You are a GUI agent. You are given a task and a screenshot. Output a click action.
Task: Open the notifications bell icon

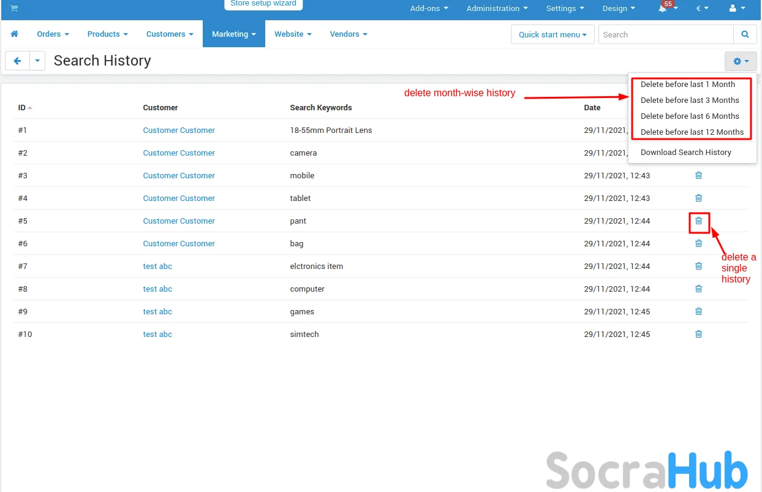[x=663, y=9]
